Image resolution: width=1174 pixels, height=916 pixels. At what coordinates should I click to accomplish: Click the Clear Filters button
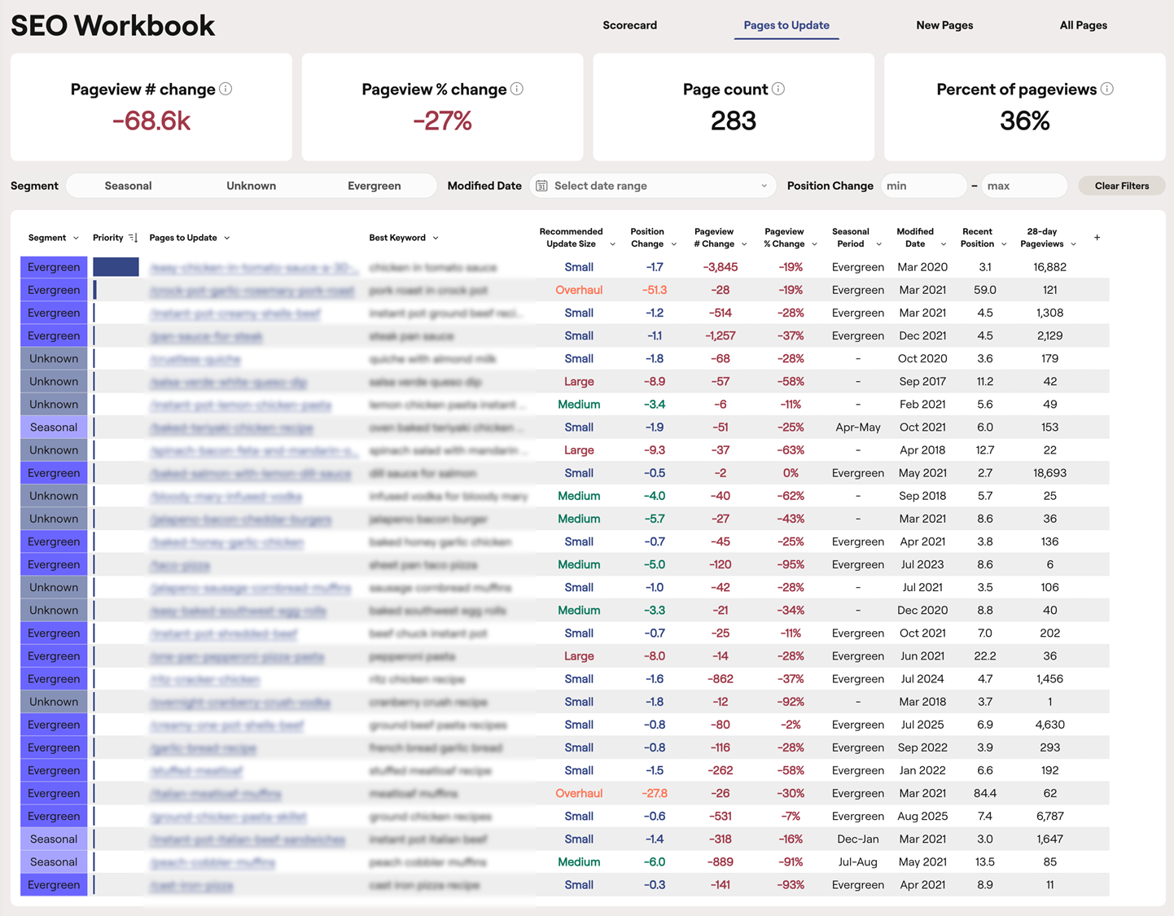point(1122,186)
